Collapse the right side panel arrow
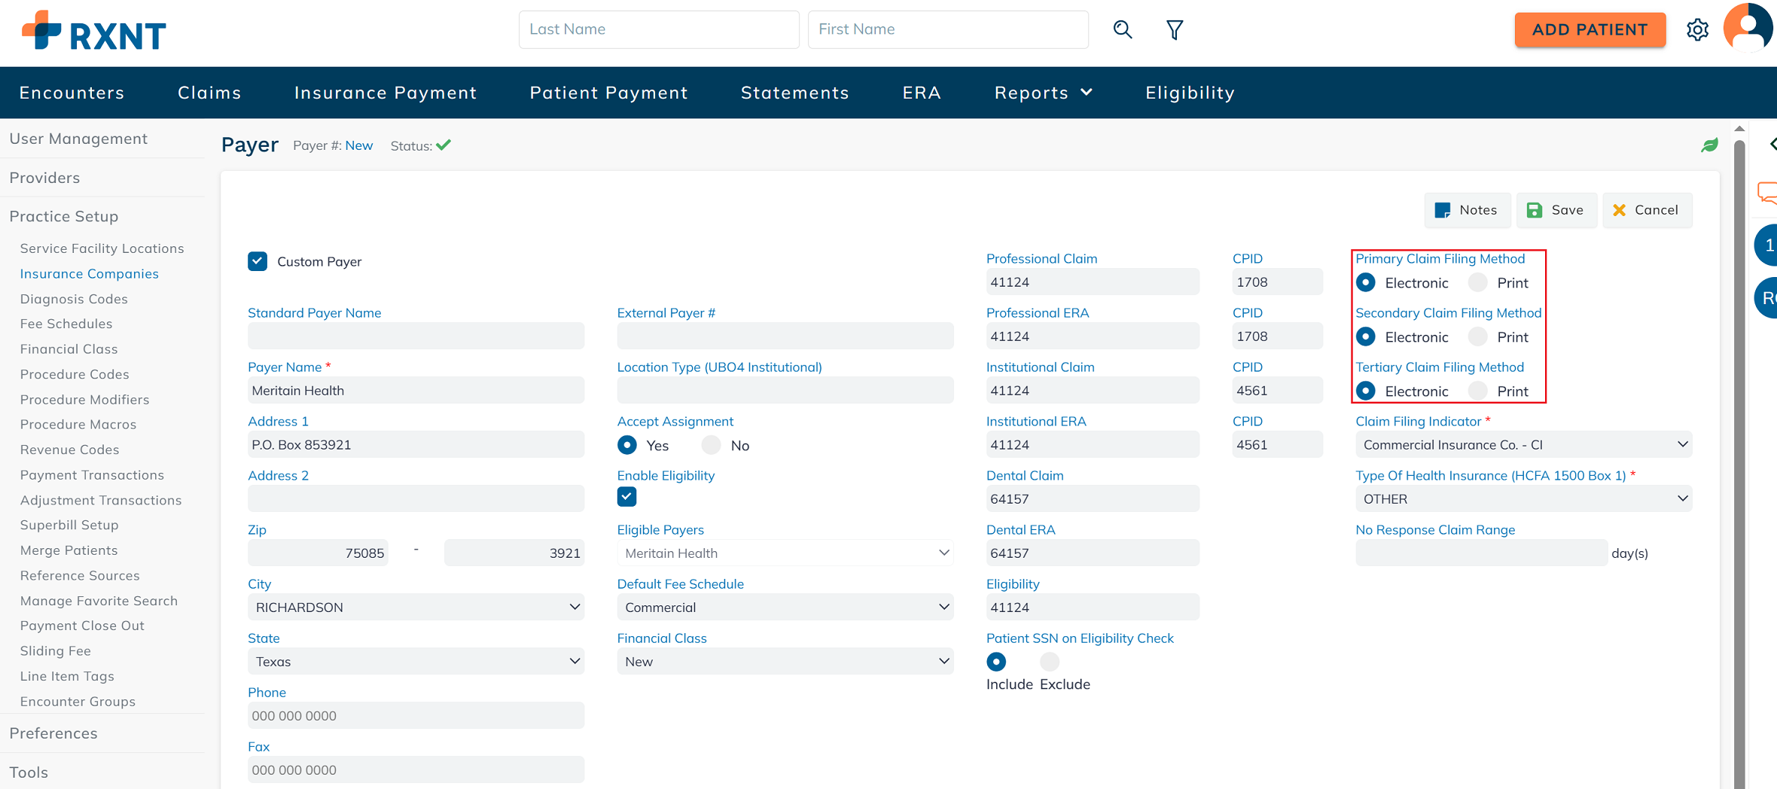 1772,144
